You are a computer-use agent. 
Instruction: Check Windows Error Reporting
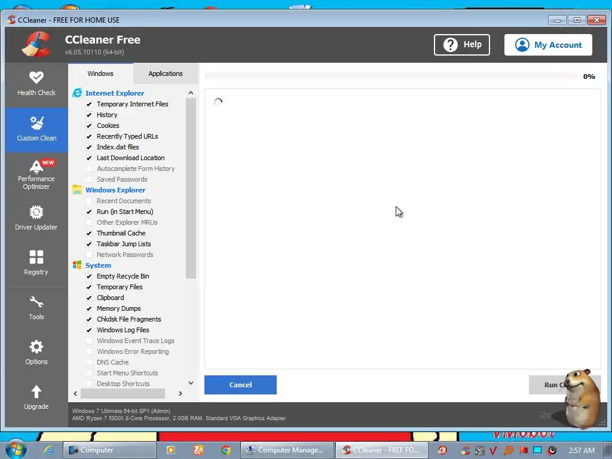tap(89, 351)
